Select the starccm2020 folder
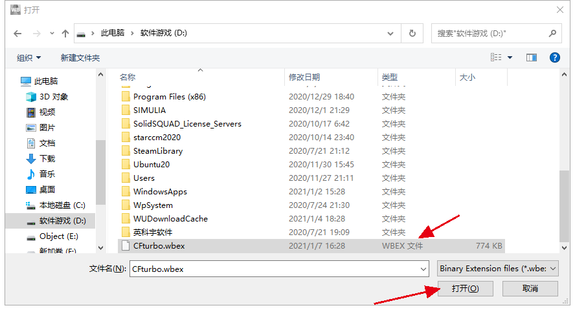The image size is (575, 310). tap(157, 137)
